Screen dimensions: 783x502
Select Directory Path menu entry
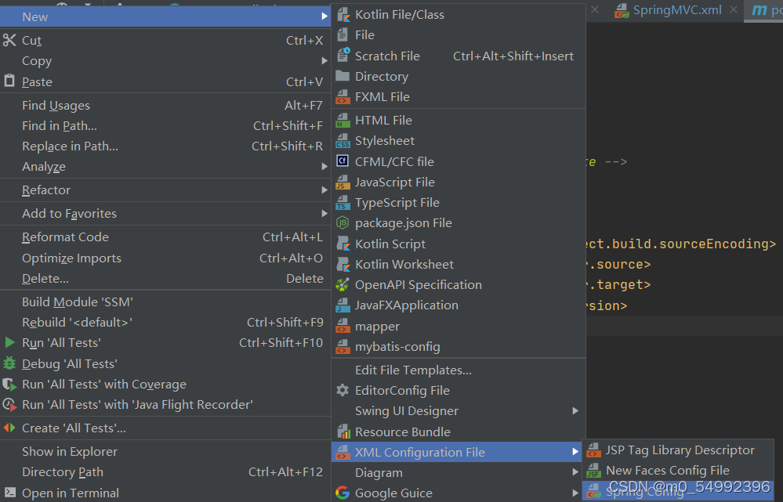165,472
